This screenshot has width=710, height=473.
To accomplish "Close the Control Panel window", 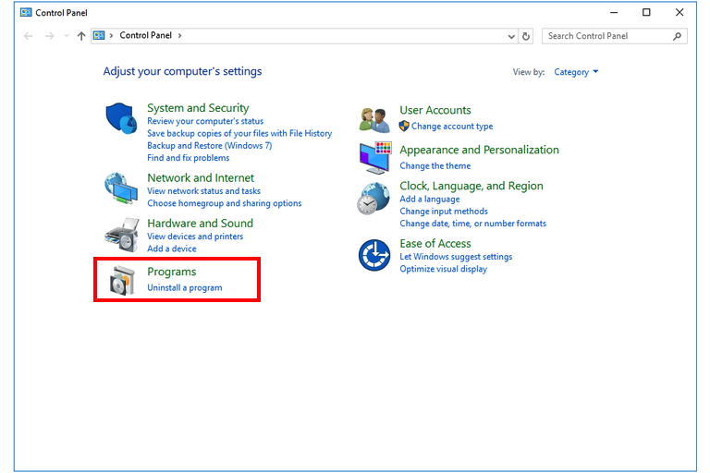I will 679,12.
